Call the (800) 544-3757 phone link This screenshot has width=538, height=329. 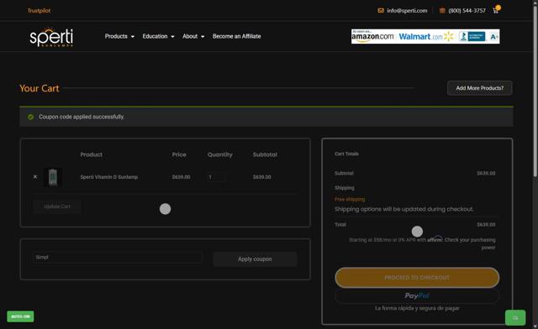(467, 11)
